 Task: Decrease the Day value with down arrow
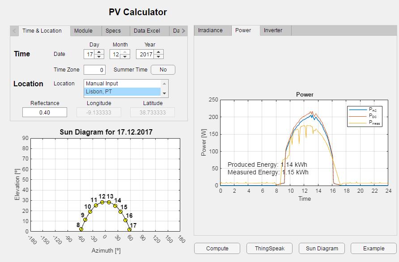pyautogui.click(x=99, y=57)
